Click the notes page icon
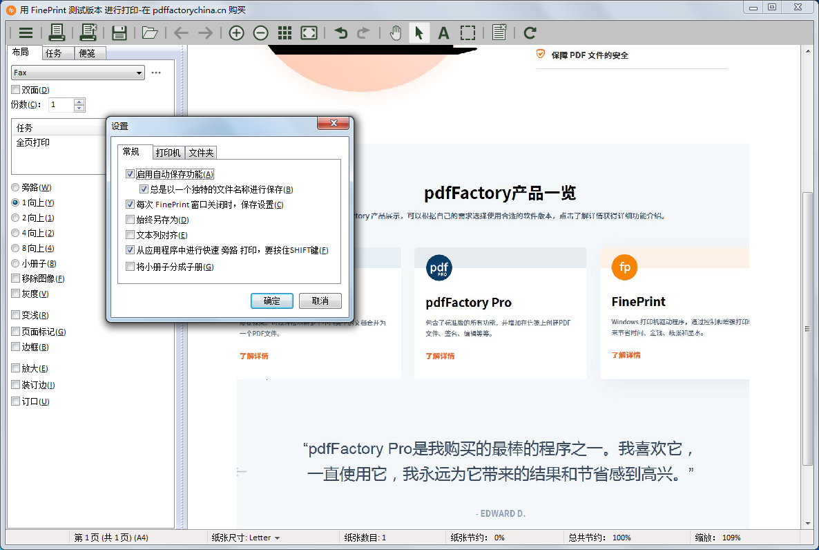The height and width of the screenshot is (550, 819). pos(499,32)
